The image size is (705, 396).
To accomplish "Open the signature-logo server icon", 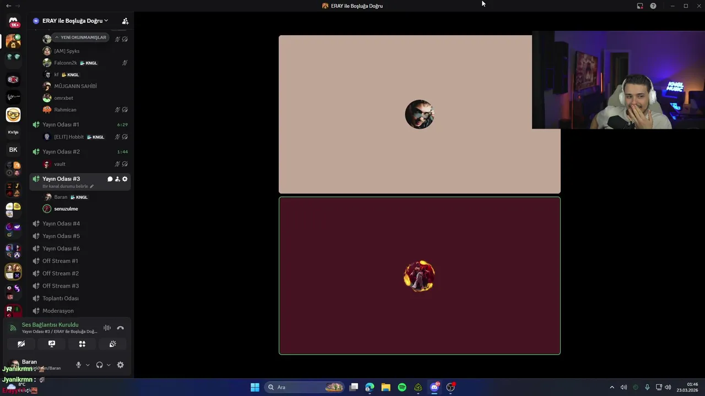I will tap(13, 97).
